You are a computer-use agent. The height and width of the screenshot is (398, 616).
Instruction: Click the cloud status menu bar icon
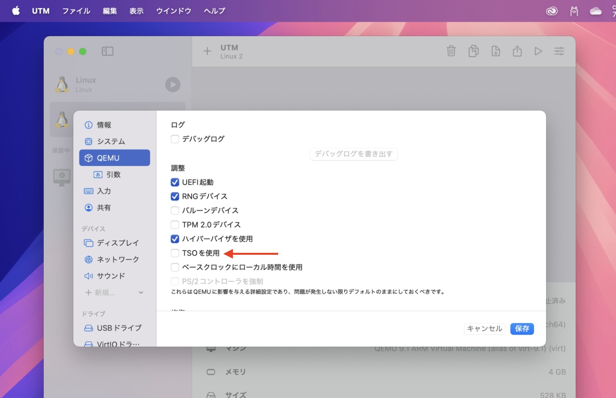pos(596,11)
